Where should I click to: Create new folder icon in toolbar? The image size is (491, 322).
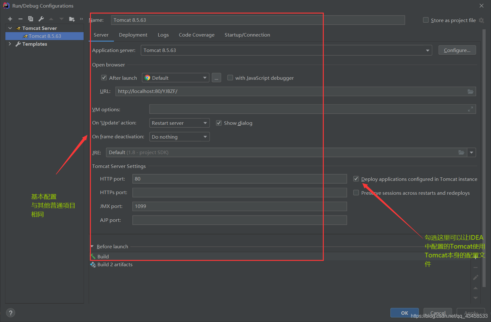(72, 19)
